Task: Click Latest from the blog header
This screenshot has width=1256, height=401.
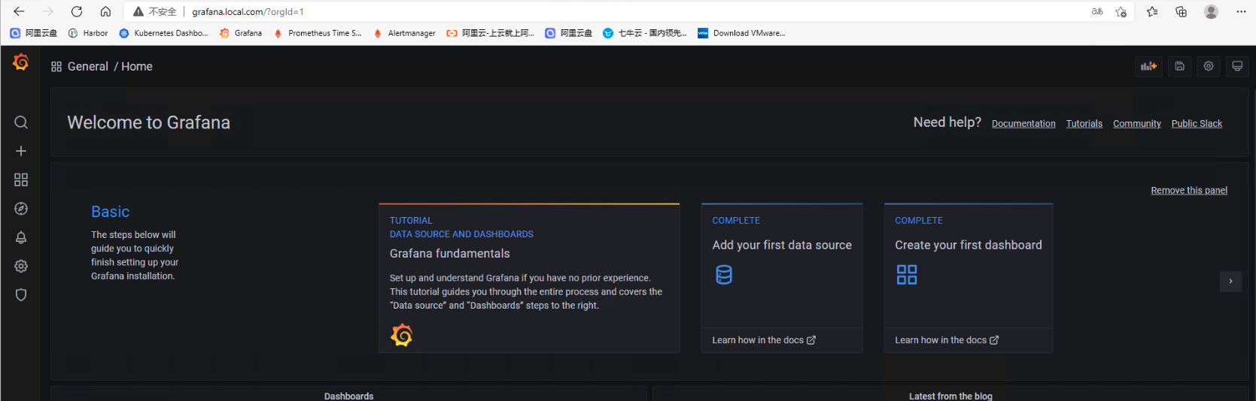Action: [950, 396]
